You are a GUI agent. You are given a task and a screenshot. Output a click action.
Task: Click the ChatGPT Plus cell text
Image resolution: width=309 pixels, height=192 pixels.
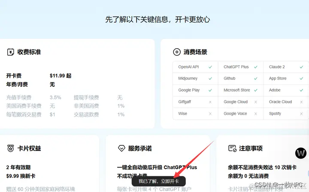click(236, 67)
